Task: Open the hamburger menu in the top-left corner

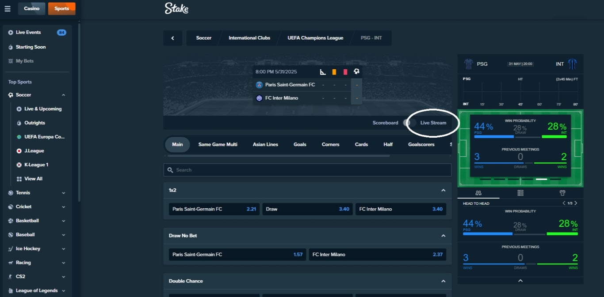Action: [7, 8]
